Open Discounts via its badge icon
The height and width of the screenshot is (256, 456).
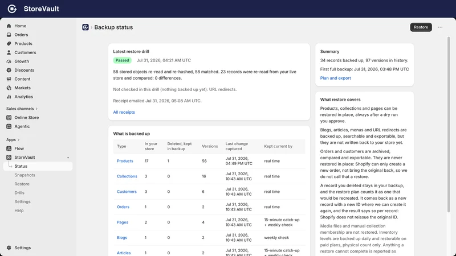coord(9,70)
